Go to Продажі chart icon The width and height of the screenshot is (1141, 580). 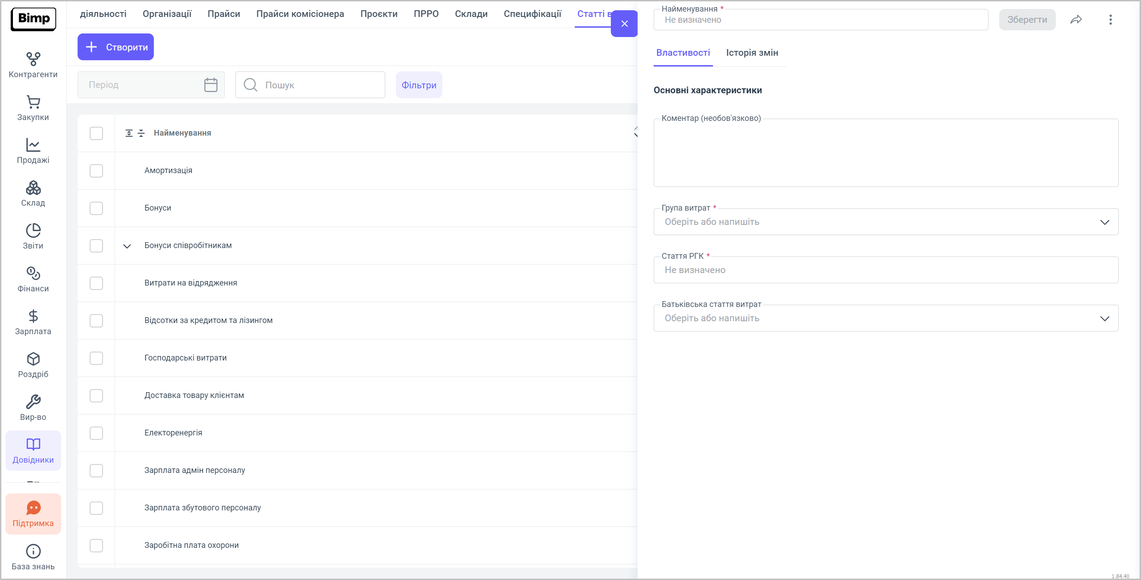point(33,145)
